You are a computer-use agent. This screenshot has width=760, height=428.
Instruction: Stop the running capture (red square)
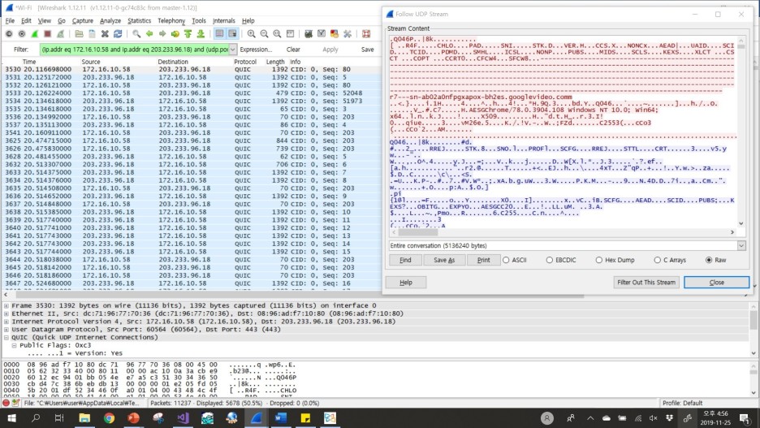pyautogui.click(x=47, y=34)
